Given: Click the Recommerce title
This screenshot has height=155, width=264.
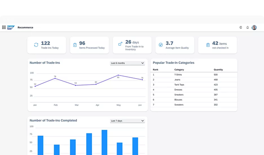Looking at the screenshot, I should click(26, 28).
